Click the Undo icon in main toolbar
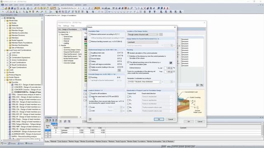264x148 pixels. coord(28,8)
